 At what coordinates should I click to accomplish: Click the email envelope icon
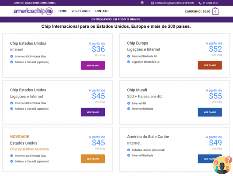(152, 3)
